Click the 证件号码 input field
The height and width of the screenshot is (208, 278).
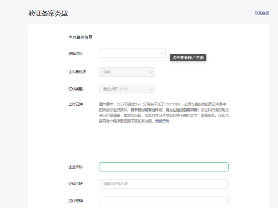point(164,201)
